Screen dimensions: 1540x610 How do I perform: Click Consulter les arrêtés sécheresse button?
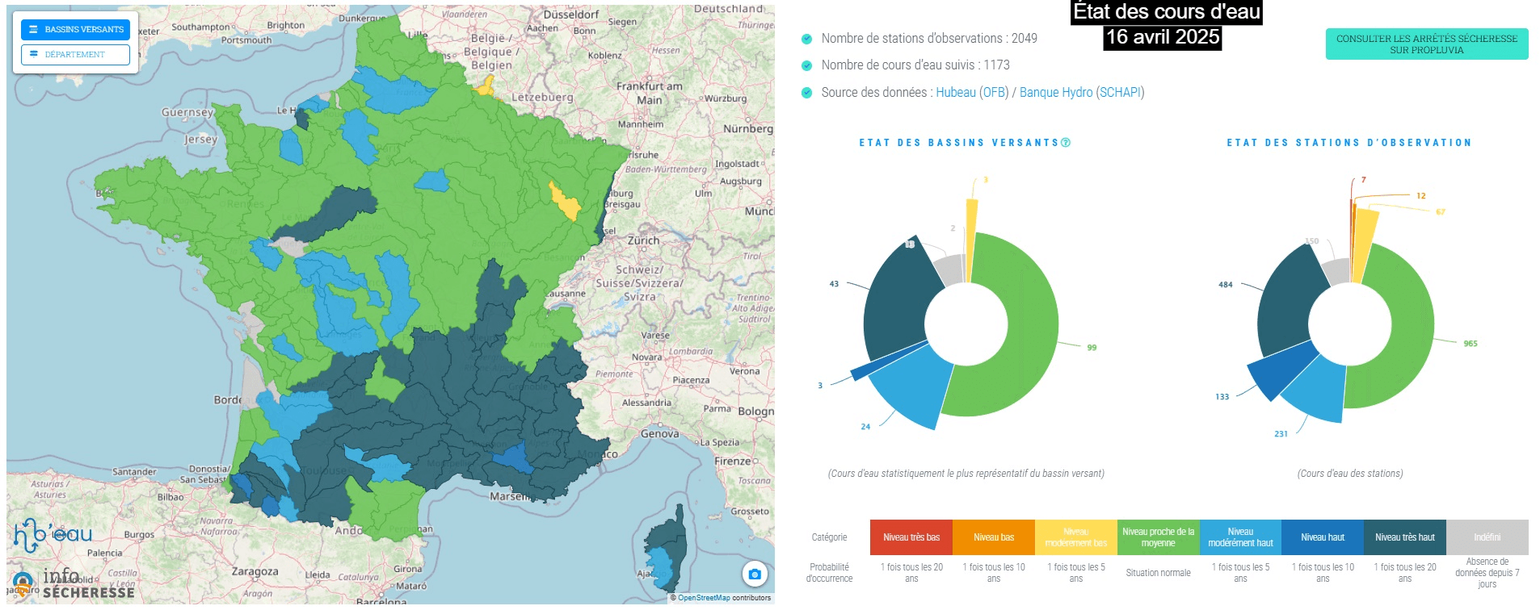pos(1426,44)
